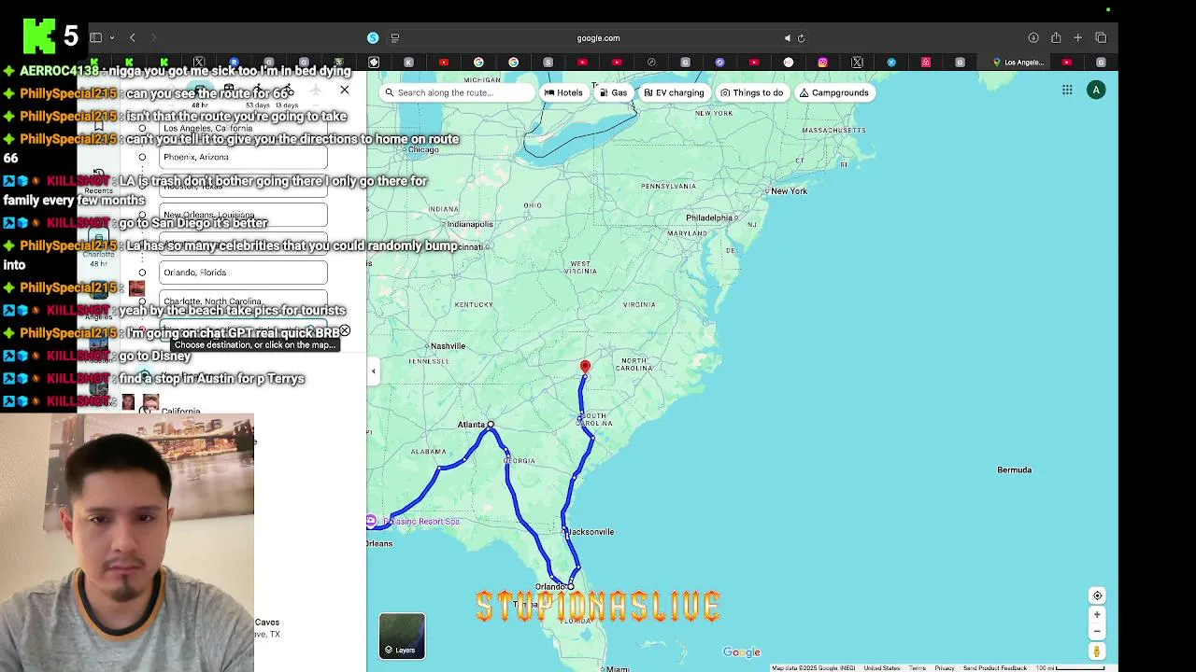1196x672 pixels.
Task: Filter route by Hotels
Action: pyautogui.click(x=563, y=92)
